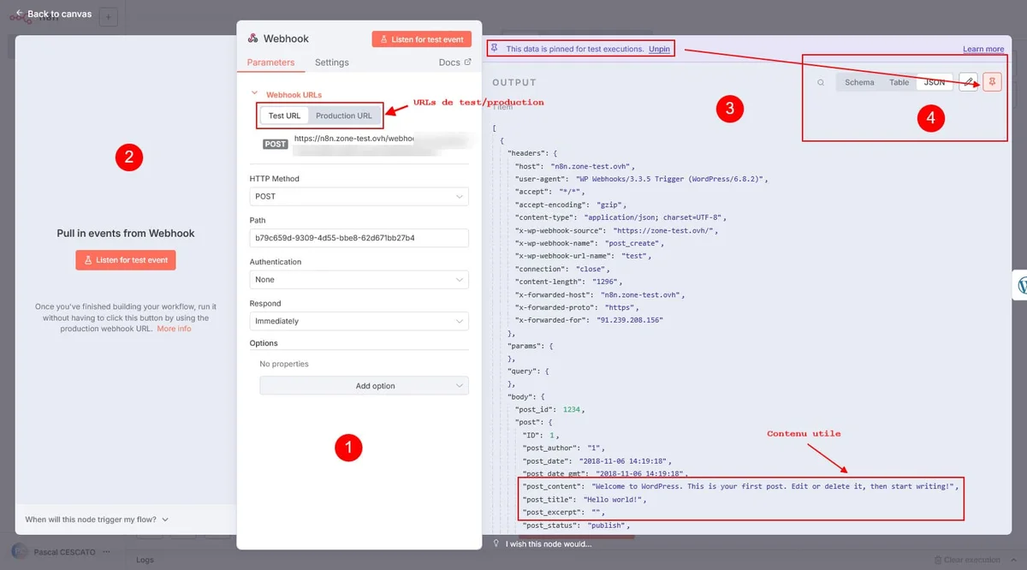Click the search magnifier icon in output
This screenshot has width=1027, height=570.
[821, 83]
